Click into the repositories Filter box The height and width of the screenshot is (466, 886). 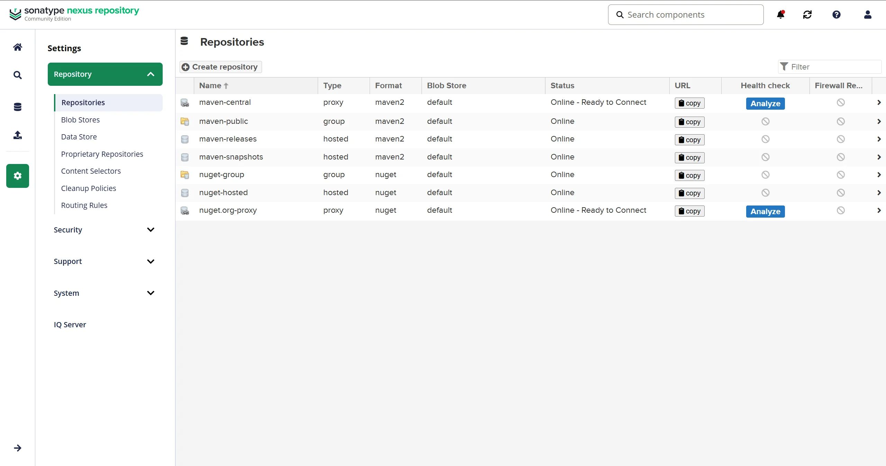pos(830,67)
